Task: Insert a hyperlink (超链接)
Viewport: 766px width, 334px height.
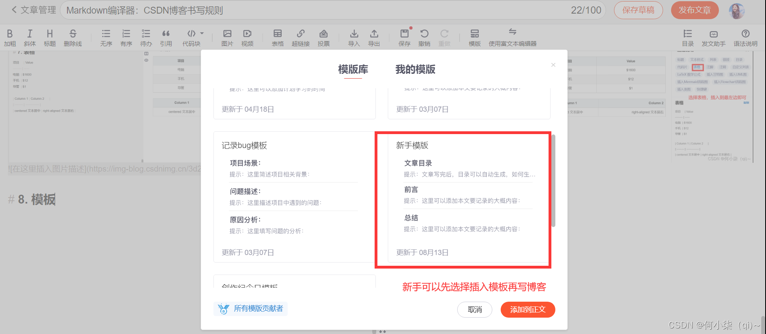Action: click(x=301, y=38)
